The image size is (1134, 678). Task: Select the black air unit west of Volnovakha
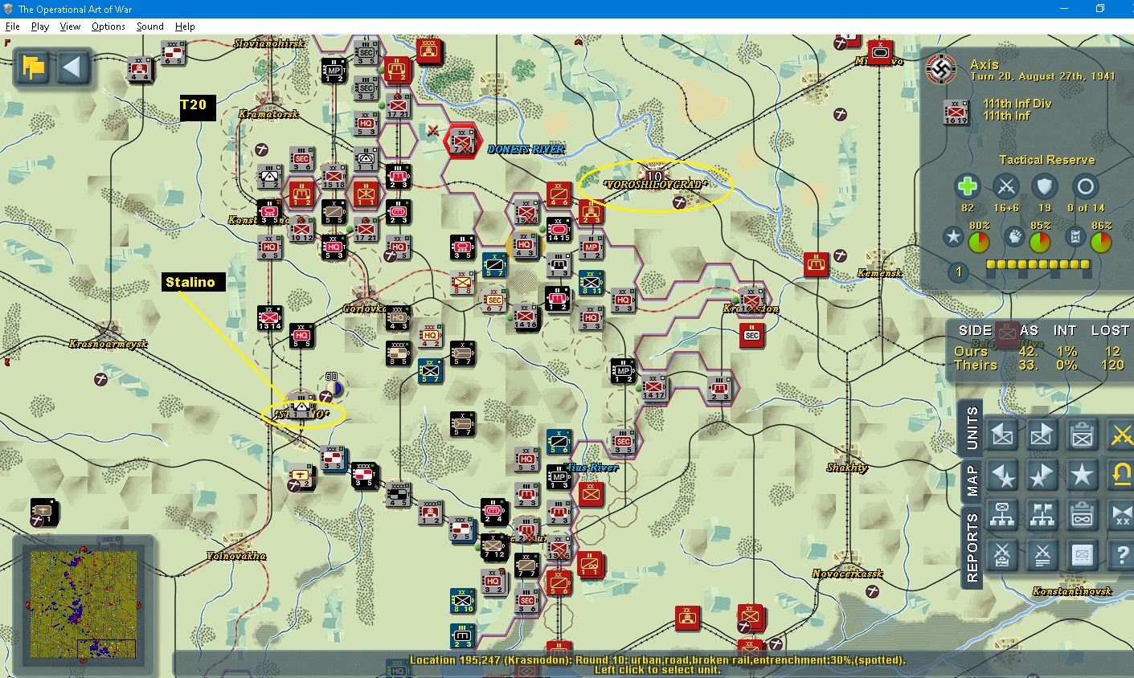(44, 511)
